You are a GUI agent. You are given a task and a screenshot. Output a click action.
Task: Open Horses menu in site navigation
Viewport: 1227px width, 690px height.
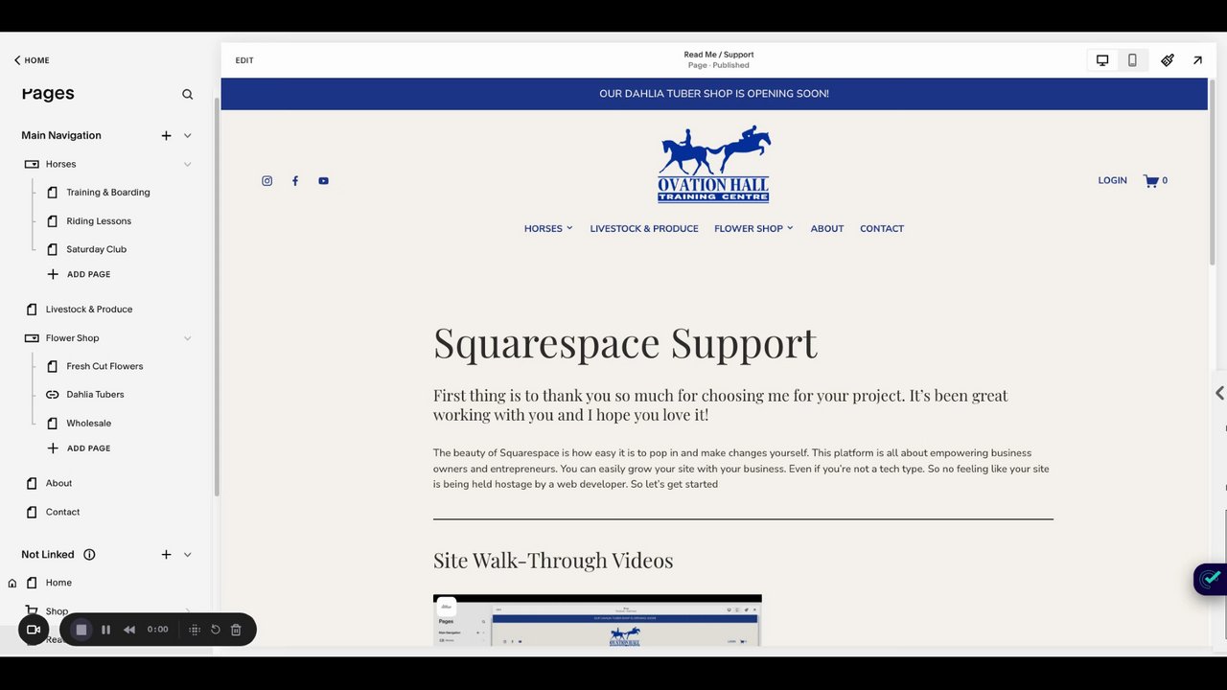(x=548, y=229)
